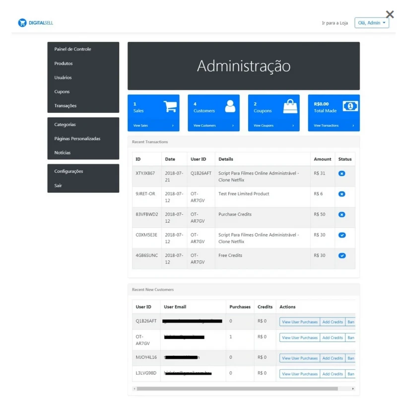Click transaction ID 83VFBWD2
Image resolution: width=406 pixels, height=413 pixels.
[147, 215]
